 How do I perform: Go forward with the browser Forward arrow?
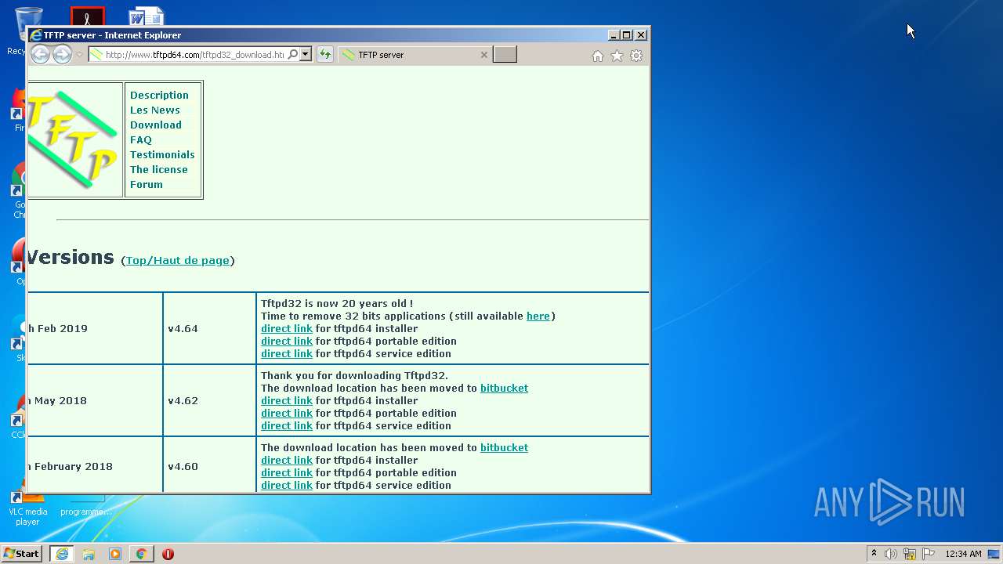pos(62,54)
